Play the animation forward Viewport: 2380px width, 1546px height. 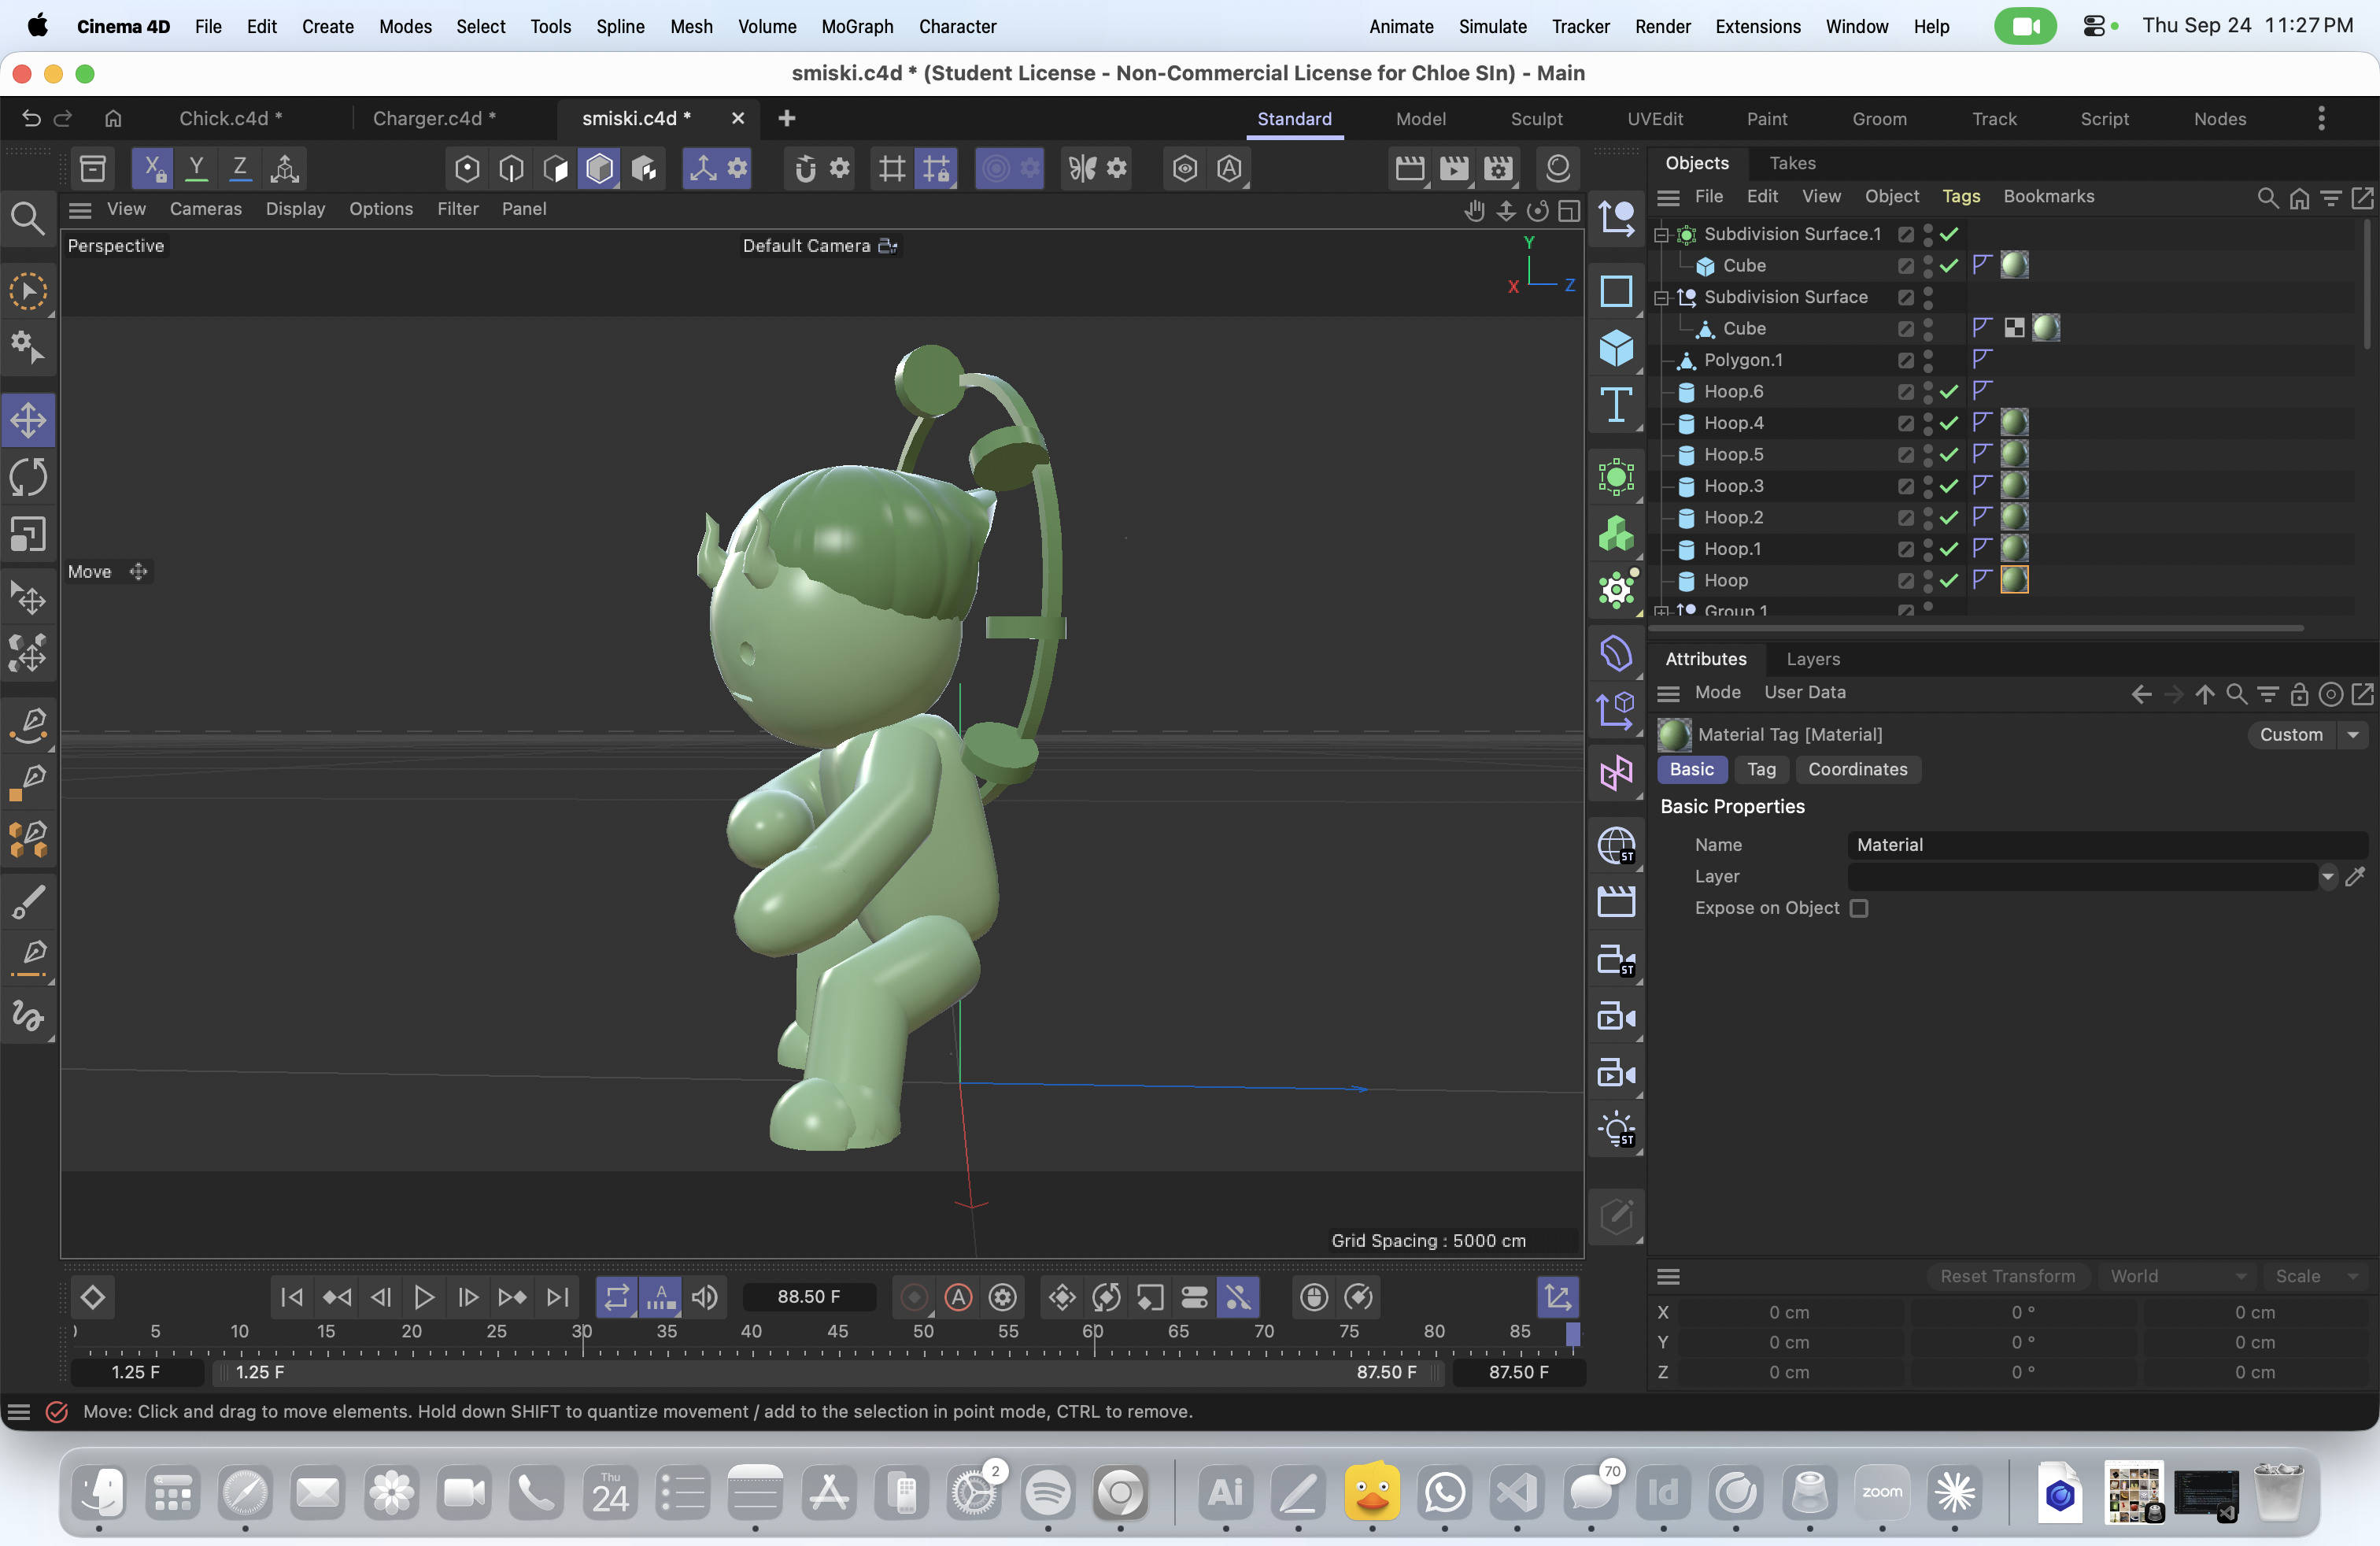(424, 1297)
